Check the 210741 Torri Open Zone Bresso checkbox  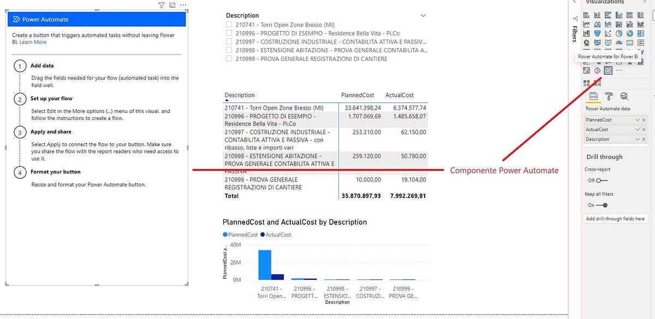click(228, 25)
